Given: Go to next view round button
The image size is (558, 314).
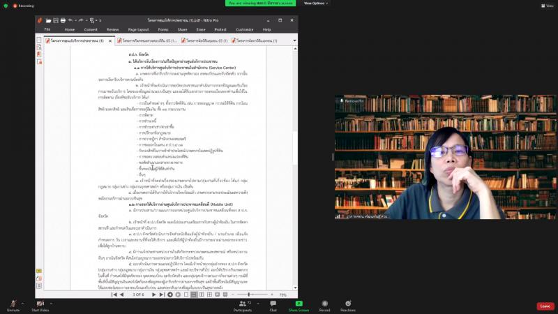Looking at the screenshot, I should pyautogui.click(x=178, y=294).
